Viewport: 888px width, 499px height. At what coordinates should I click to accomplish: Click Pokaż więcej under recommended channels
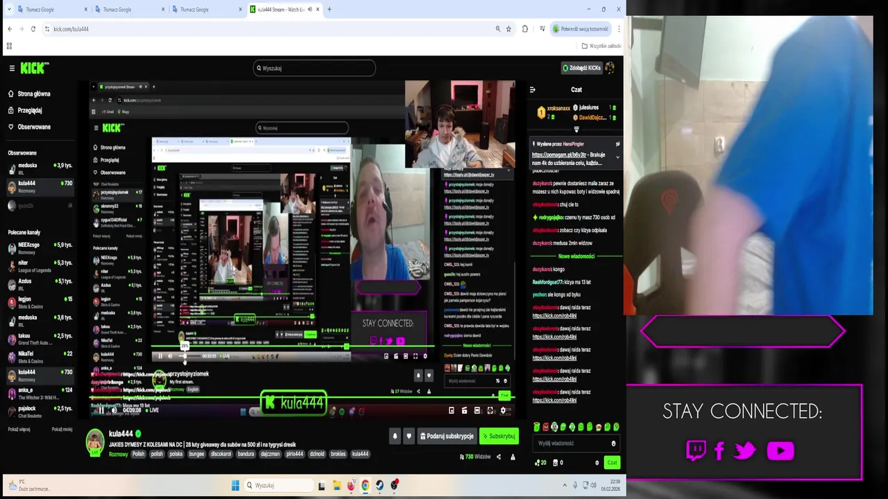point(19,429)
